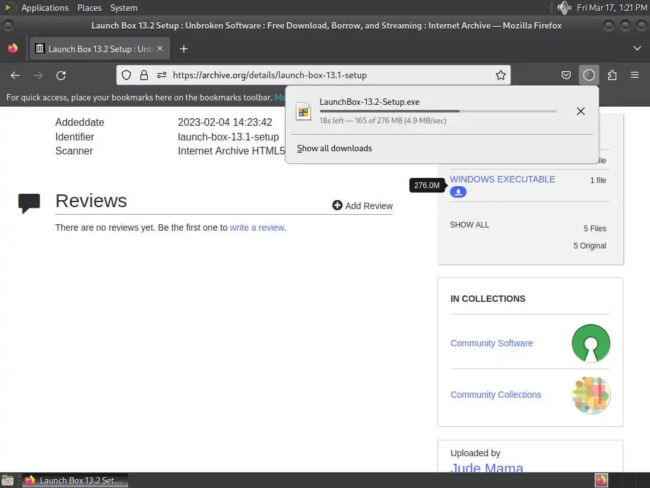Screen dimensions: 650x488
Task: Expand the list all tabs chevron
Action: click(637, 48)
